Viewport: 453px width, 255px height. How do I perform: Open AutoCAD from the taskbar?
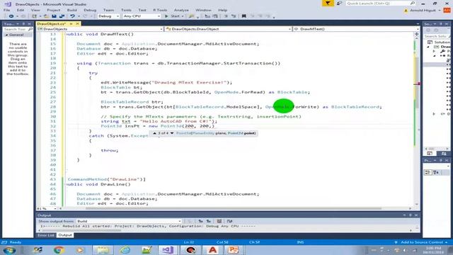tap(212, 250)
